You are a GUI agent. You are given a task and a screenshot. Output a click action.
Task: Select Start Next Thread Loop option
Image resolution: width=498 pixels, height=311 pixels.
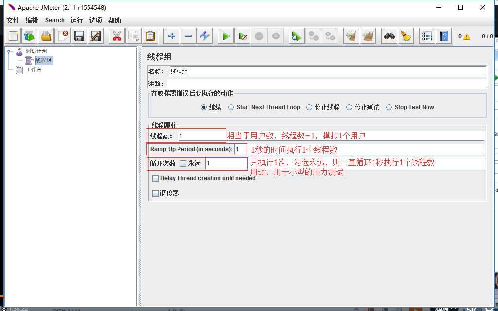(x=231, y=107)
